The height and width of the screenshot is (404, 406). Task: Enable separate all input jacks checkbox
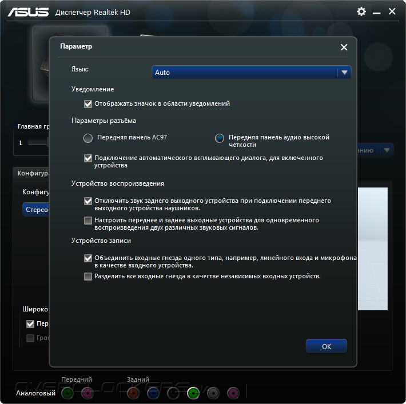click(x=88, y=277)
